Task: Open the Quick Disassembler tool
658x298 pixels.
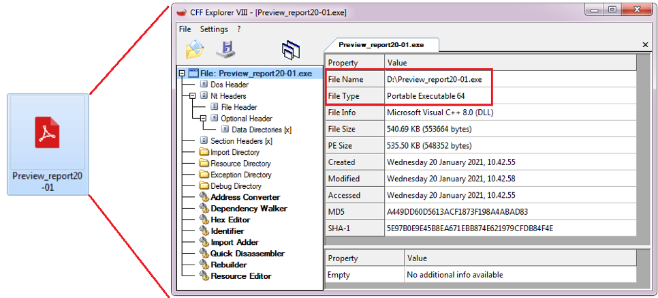Action: pyautogui.click(x=247, y=254)
